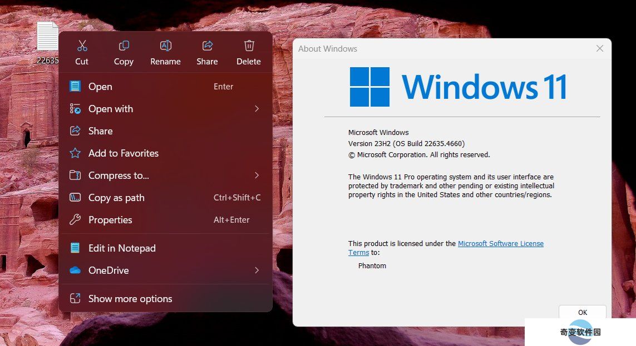The height and width of the screenshot is (346, 636).
Task: Close the About Windows dialog
Action: pos(600,48)
